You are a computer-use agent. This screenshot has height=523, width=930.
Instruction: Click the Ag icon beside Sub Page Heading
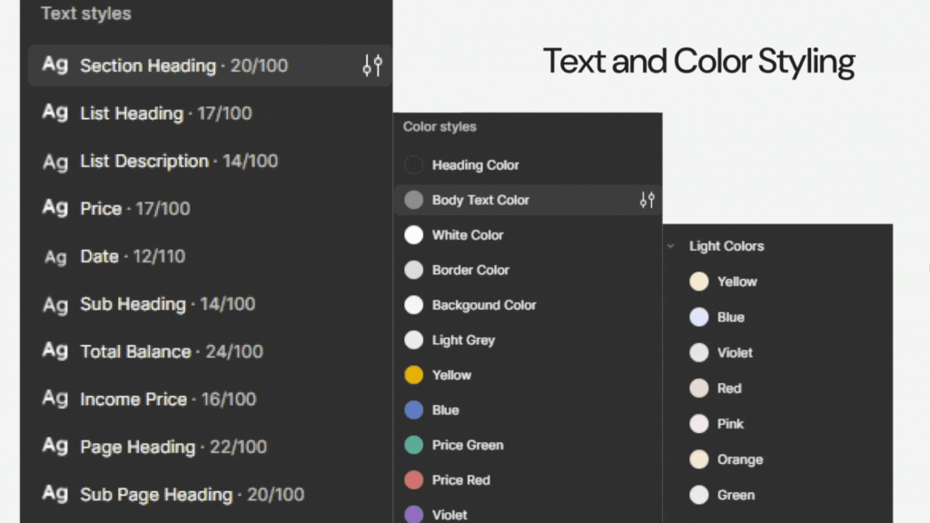coord(55,494)
